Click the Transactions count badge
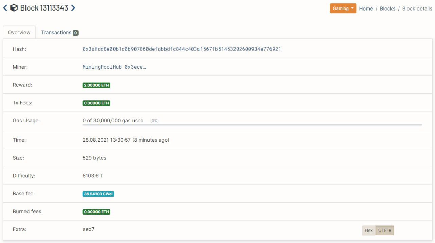Image resolution: width=435 pixels, height=243 pixels. [75, 33]
